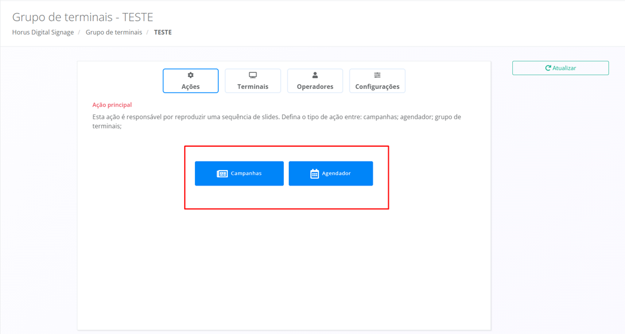Click the gear icon on Ações tab

tap(191, 75)
